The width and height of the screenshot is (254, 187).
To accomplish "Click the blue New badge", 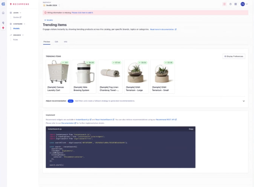I will [71, 101].
